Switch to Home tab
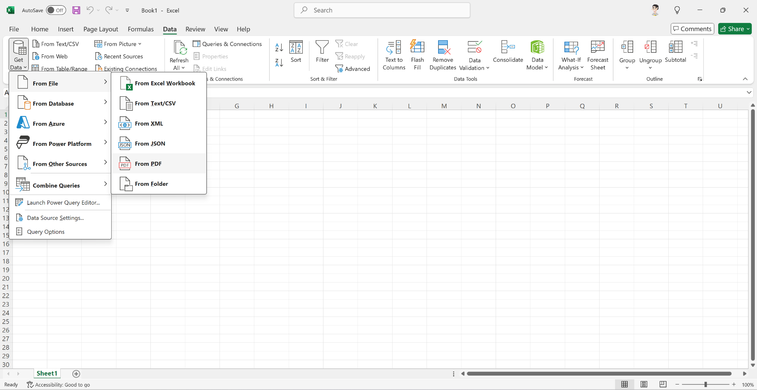This screenshot has height=390, width=757. click(x=40, y=29)
